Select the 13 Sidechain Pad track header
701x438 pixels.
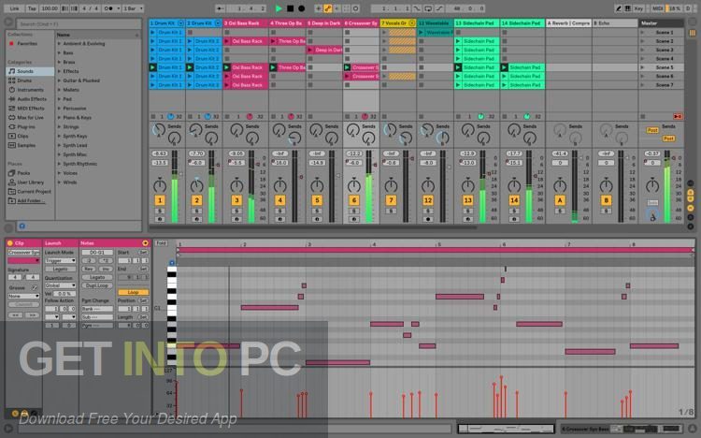pyautogui.click(x=477, y=22)
